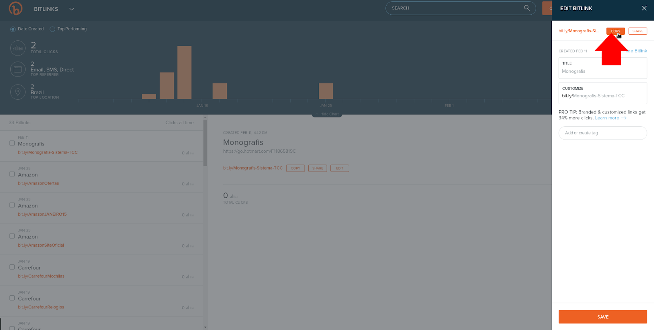Screen dimensions: 654x330
Task: Open the hotmart long URL link
Action: point(259,151)
